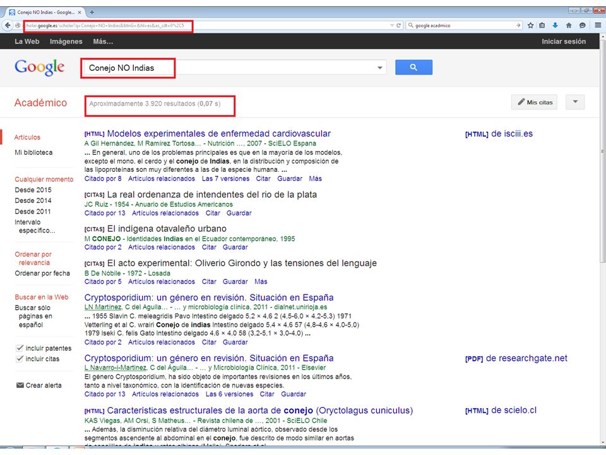Click Iniciar sesión

pyautogui.click(x=564, y=42)
